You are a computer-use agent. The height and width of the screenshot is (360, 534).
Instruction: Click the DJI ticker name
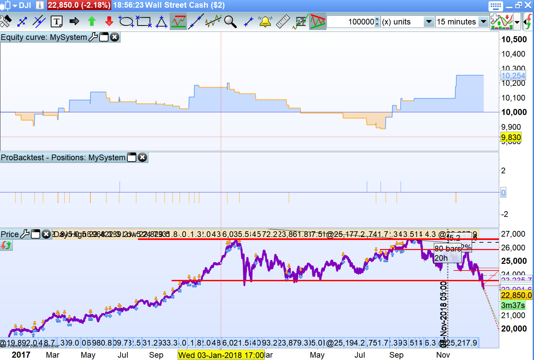(x=25, y=5)
